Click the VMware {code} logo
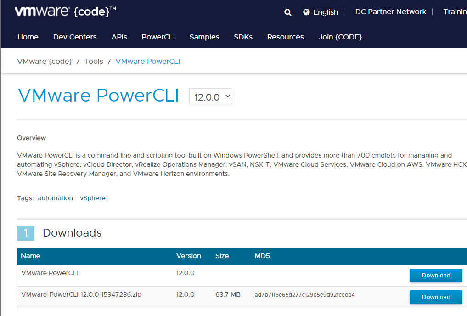The height and width of the screenshot is (316, 467). point(65,11)
